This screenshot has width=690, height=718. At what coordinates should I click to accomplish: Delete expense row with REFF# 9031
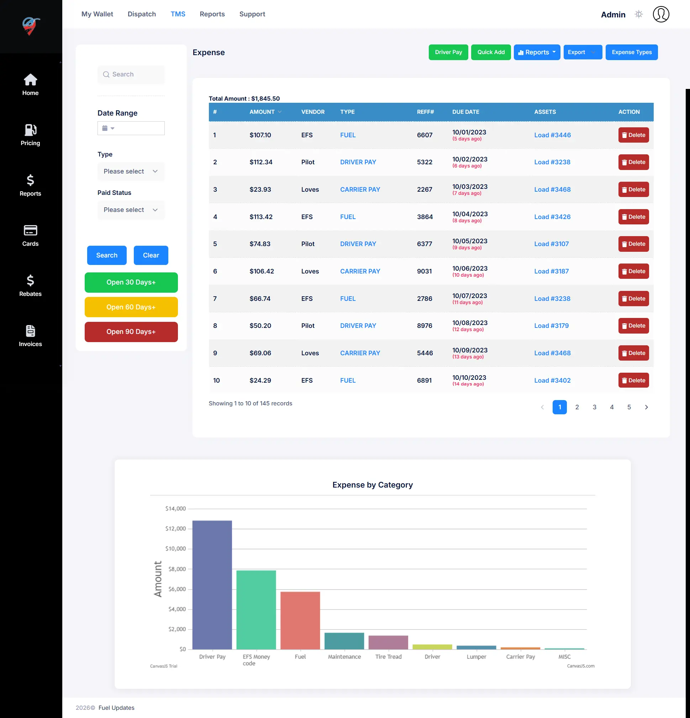(633, 271)
